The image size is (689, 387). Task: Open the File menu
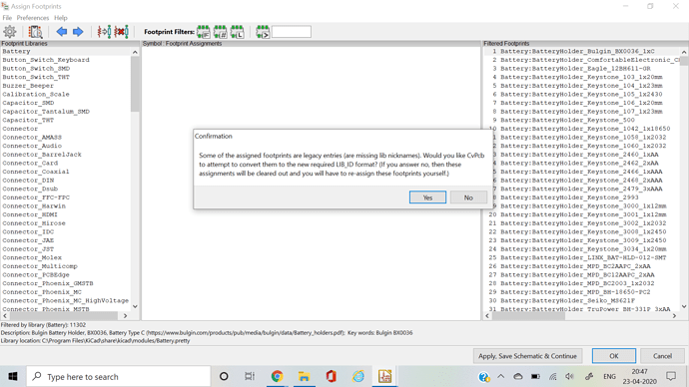point(7,18)
